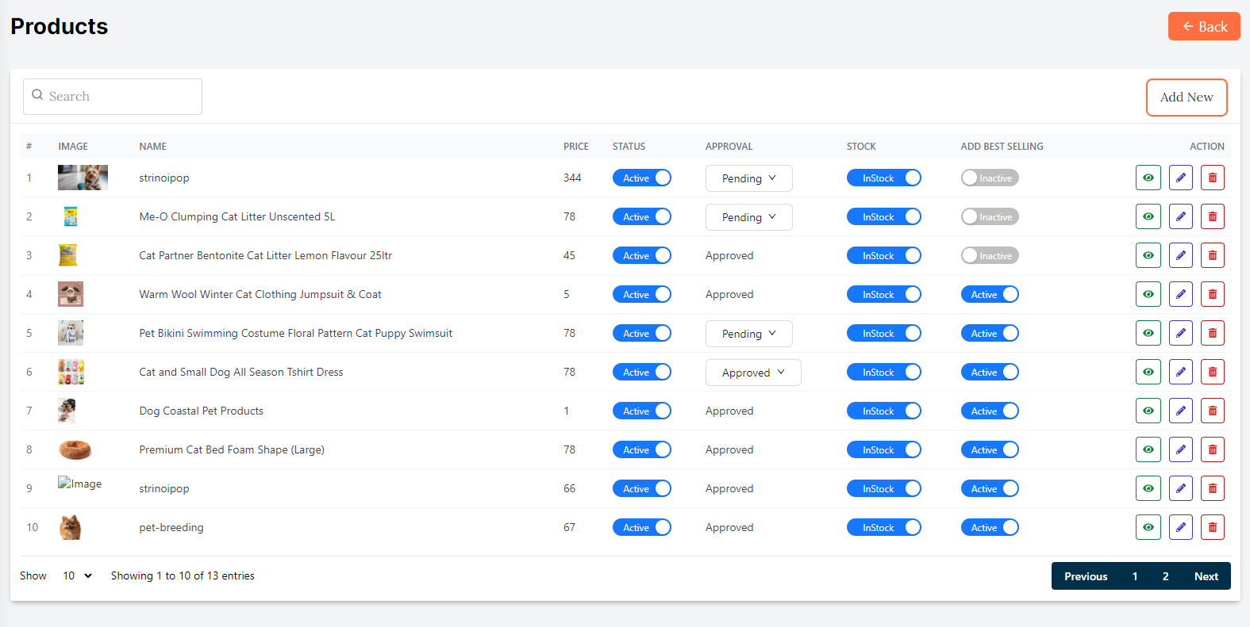Click edit pencil icon for Me-O Clumping Cat Litter
The width and height of the screenshot is (1250, 627).
click(1180, 216)
